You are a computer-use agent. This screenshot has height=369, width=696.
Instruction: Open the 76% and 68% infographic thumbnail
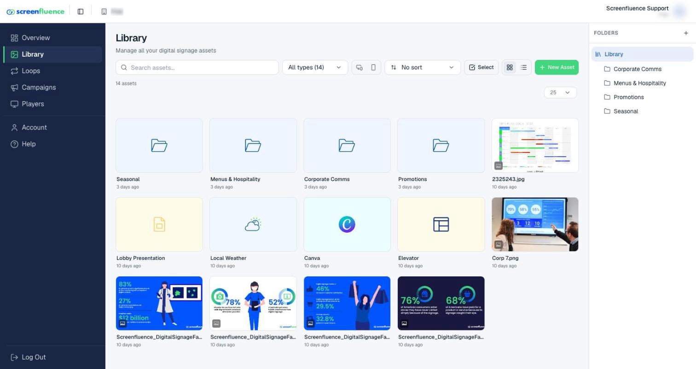(x=441, y=303)
